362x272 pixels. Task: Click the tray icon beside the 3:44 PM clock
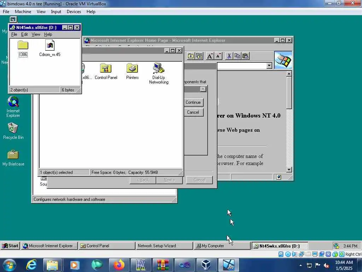[x=337, y=246]
